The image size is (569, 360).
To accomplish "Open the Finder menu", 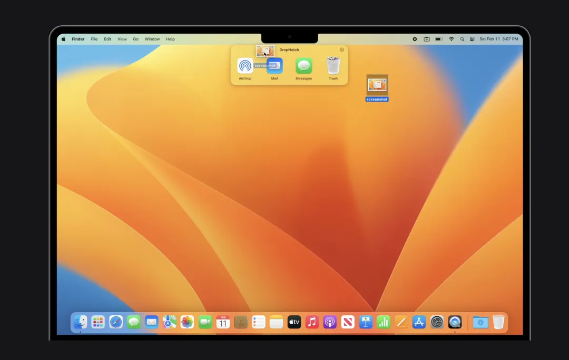I will tap(78, 39).
